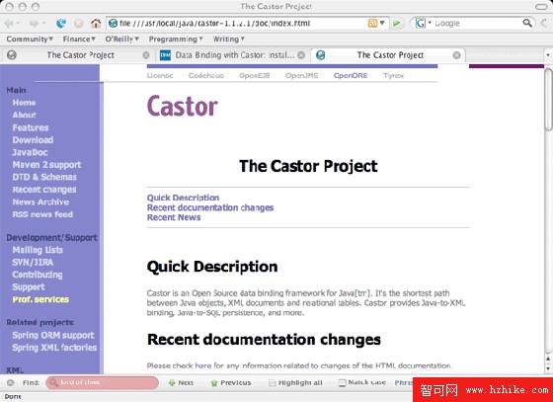Open the Writing bookmarks folder
The width and height of the screenshot is (553, 402).
coord(228,40)
